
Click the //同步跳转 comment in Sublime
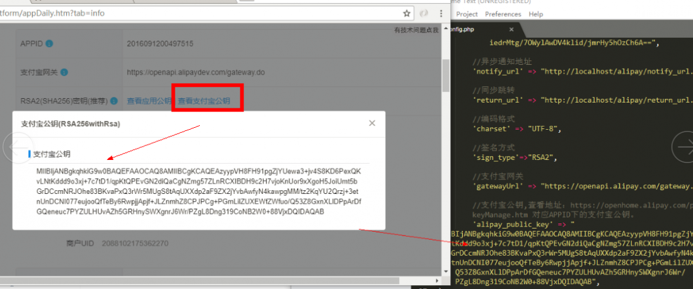point(494,91)
